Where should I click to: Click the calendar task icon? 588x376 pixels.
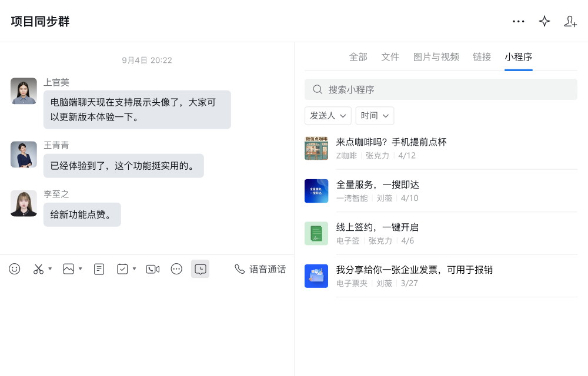pyautogui.click(x=122, y=269)
